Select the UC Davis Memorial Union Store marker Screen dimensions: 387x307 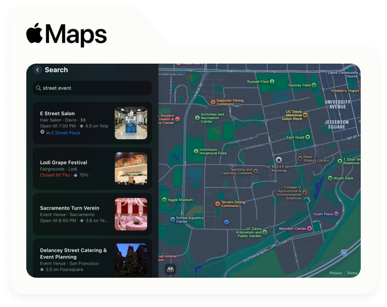coord(305,115)
